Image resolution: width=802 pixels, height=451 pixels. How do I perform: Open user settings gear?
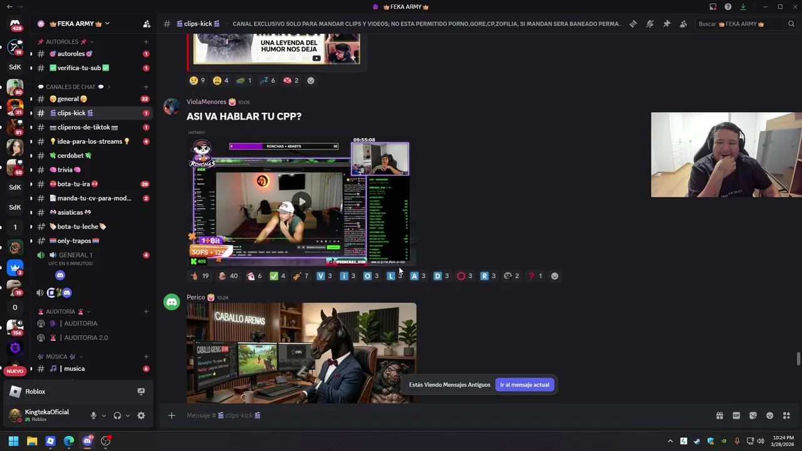141,415
